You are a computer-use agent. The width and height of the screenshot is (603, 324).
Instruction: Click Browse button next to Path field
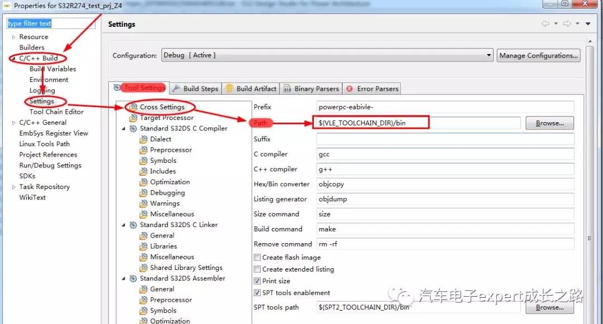coord(549,123)
